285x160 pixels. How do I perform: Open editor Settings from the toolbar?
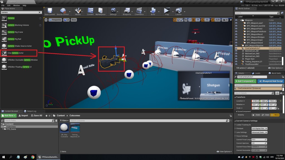coord(113,11)
